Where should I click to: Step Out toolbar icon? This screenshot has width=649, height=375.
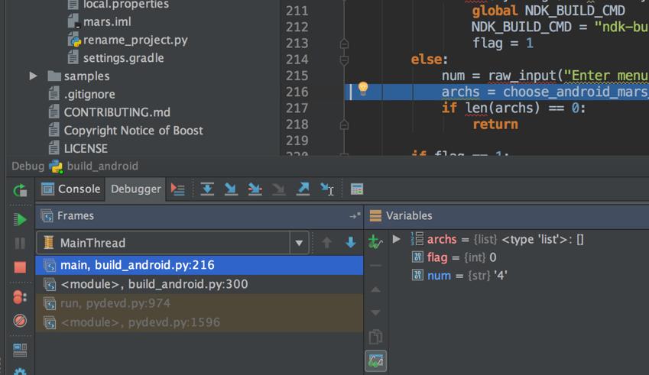tap(303, 189)
